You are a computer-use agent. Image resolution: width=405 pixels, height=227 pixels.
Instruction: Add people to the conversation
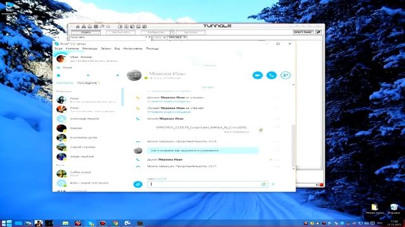pos(285,75)
